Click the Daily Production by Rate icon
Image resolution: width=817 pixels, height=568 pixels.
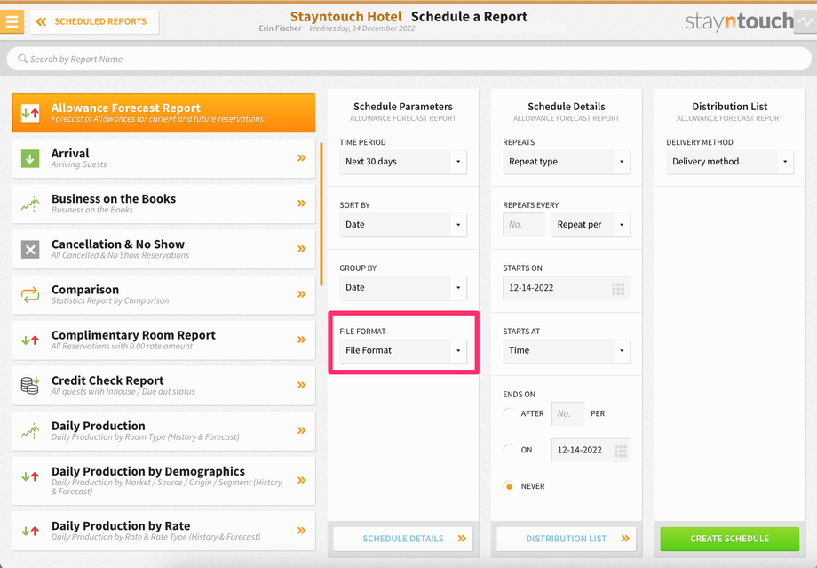[x=30, y=531]
